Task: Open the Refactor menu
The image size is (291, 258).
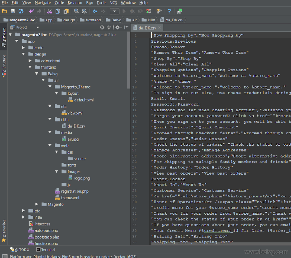Action: pos(75,3)
